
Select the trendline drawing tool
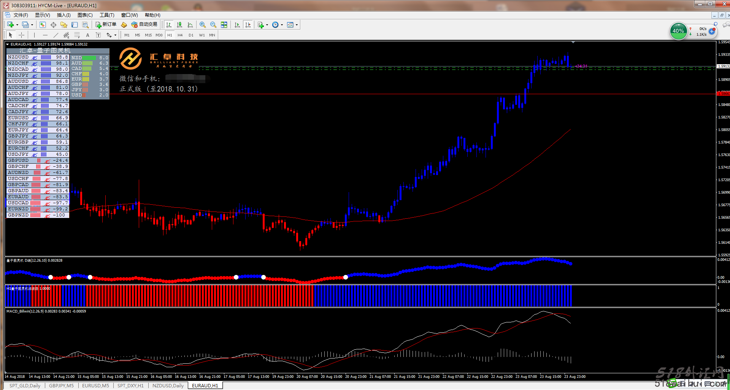pyautogui.click(x=56, y=35)
